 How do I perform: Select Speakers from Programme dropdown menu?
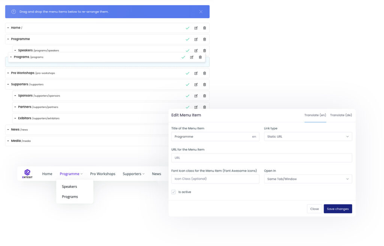(x=69, y=186)
